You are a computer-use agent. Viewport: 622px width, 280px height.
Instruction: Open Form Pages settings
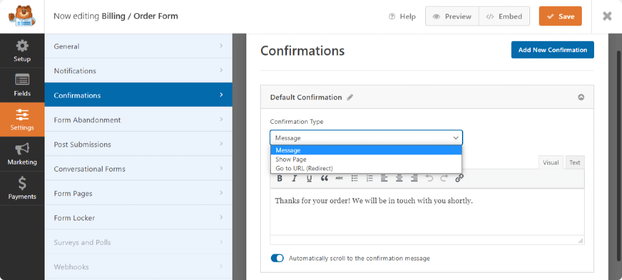(x=138, y=193)
